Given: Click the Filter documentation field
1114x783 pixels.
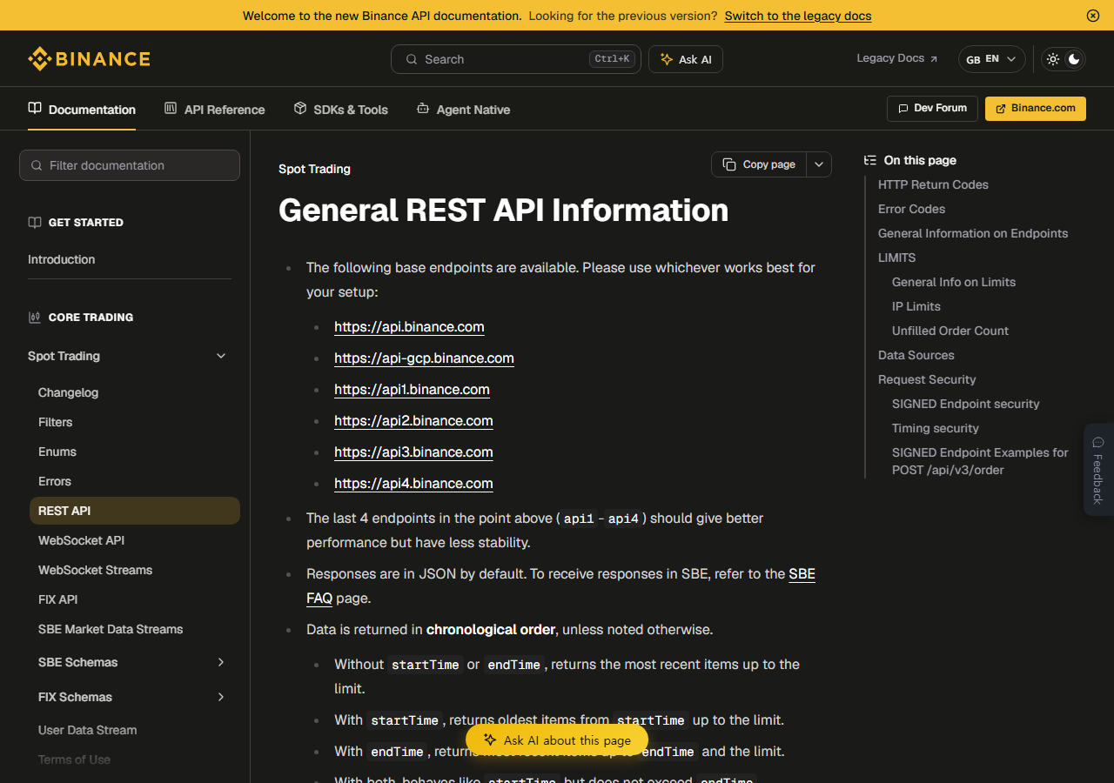Looking at the screenshot, I should (130, 165).
